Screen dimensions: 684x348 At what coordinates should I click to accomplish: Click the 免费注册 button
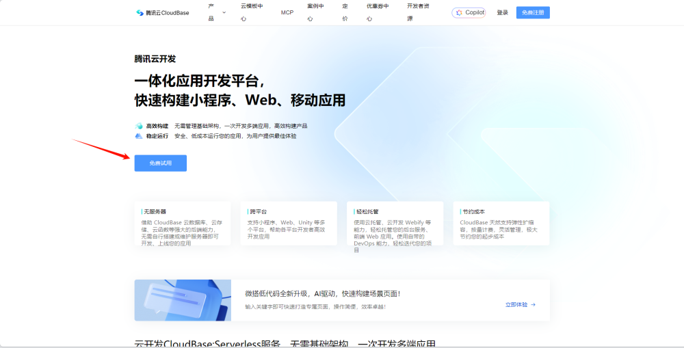(x=533, y=12)
